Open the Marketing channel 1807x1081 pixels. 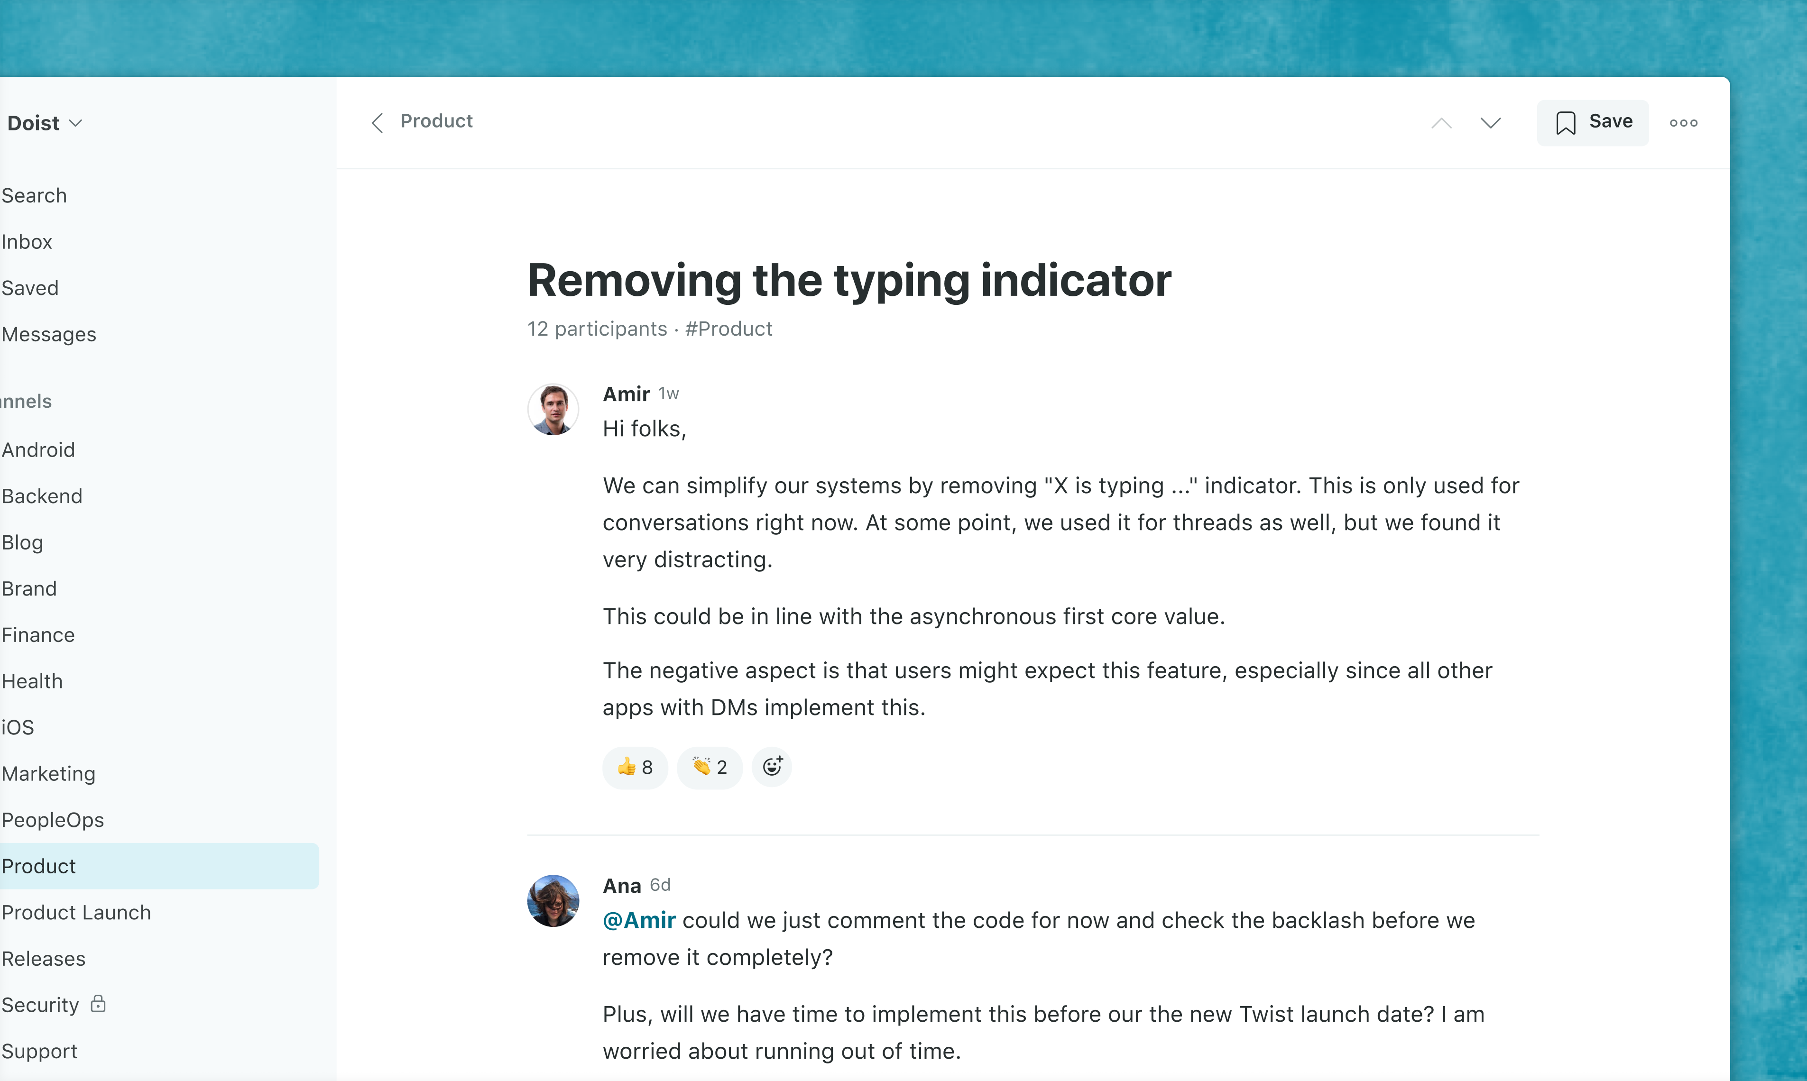point(49,774)
